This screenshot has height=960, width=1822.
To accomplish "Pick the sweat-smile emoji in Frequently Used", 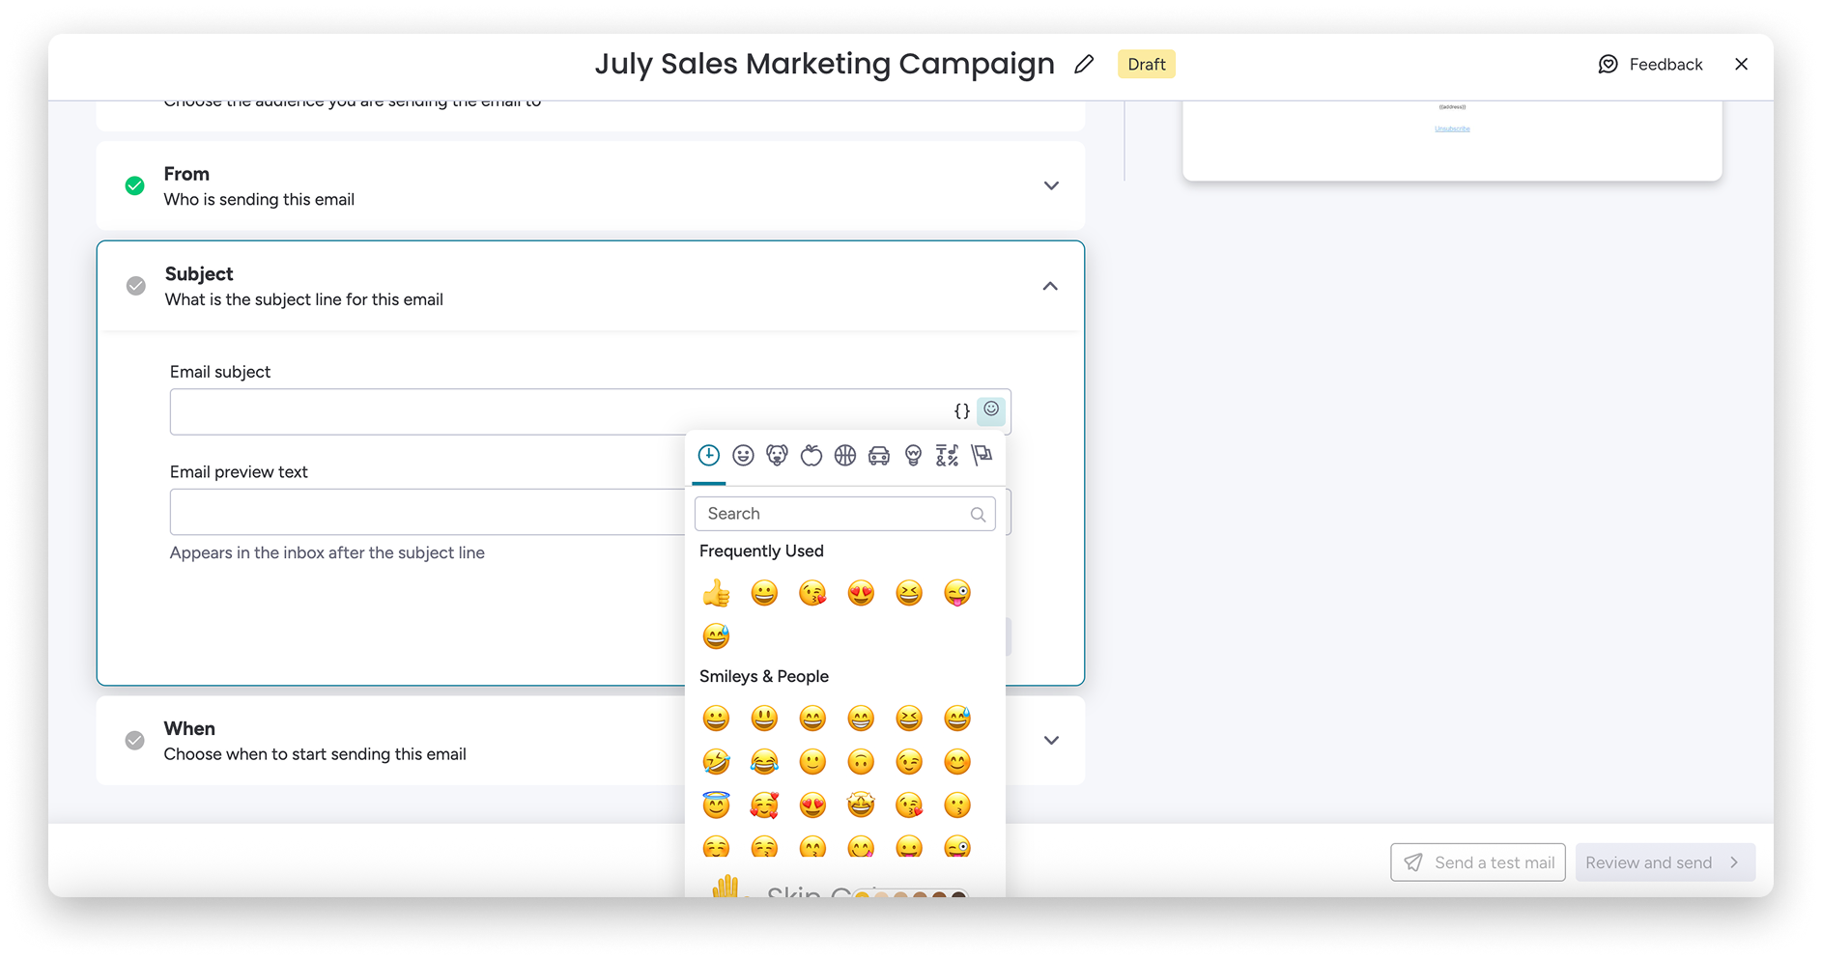I will tap(716, 636).
